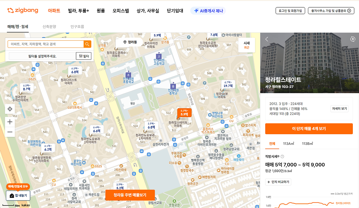
Task: Select the 매매/전·월세 tab
Action: pos(18,27)
